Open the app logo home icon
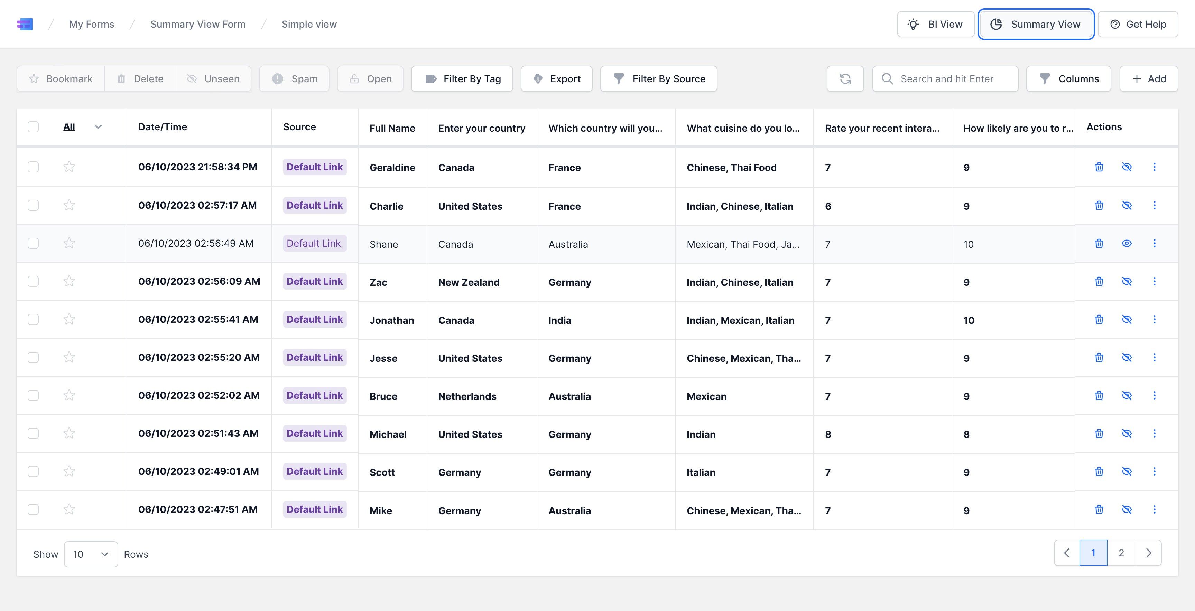Screen dimensions: 1195x611 pyautogui.click(x=25, y=24)
